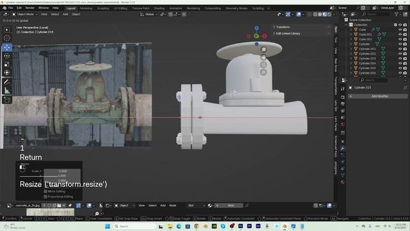Click the Windows Start button
Screen dimensions: 410x231
click(x=107, y=227)
